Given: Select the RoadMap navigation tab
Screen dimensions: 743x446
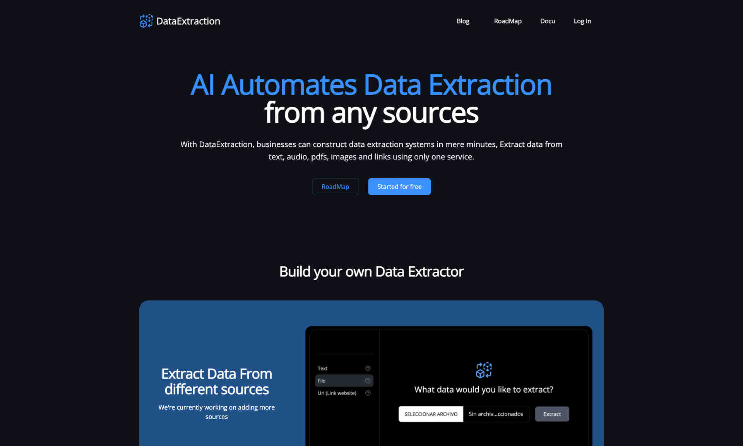Looking at the screenshot, I should coord(507,21).
